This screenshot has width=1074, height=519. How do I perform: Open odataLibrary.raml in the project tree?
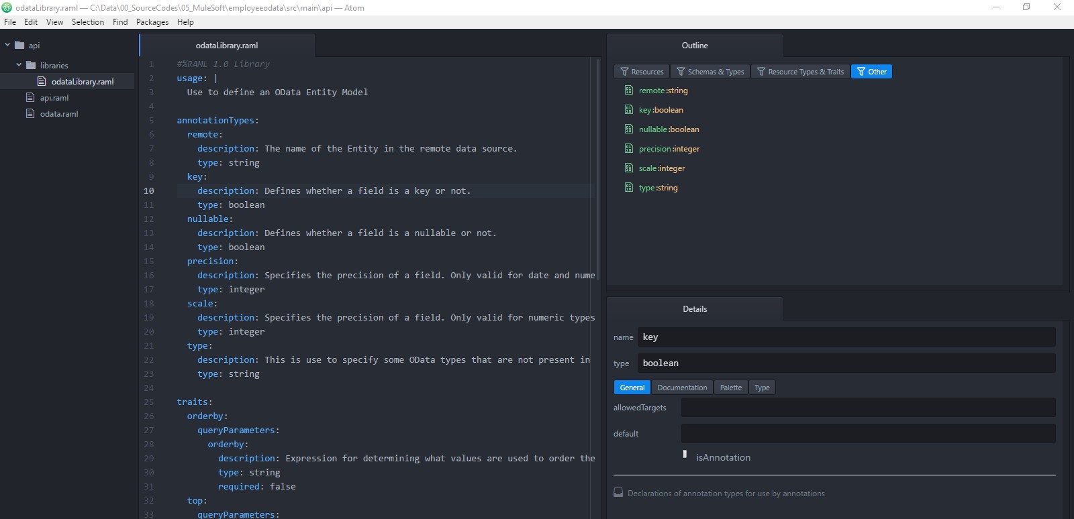pyautogui.click(x=83, y=82)
